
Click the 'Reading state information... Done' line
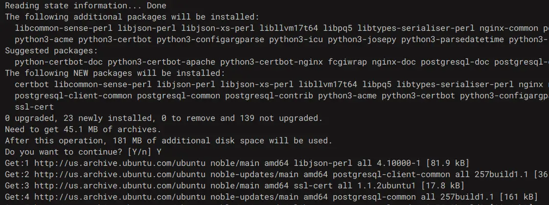point(86,5)
